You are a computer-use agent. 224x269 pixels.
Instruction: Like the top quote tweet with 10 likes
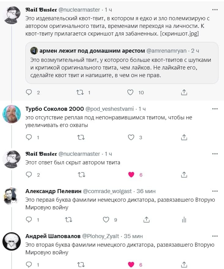(130, 92)
